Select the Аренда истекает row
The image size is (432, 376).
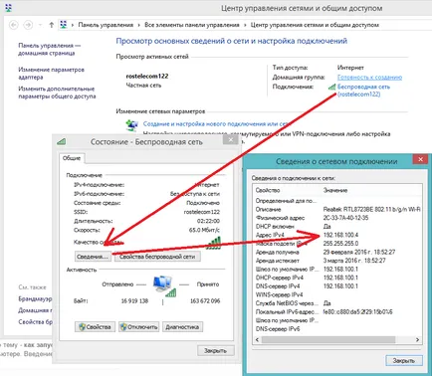click(337, 261)
